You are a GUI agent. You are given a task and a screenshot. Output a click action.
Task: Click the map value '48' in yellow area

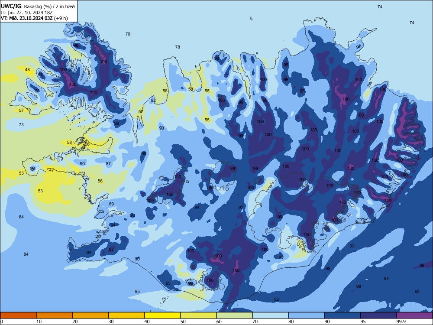[27, 70]
